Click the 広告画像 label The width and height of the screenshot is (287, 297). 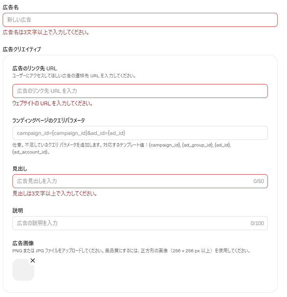[23, 243]
